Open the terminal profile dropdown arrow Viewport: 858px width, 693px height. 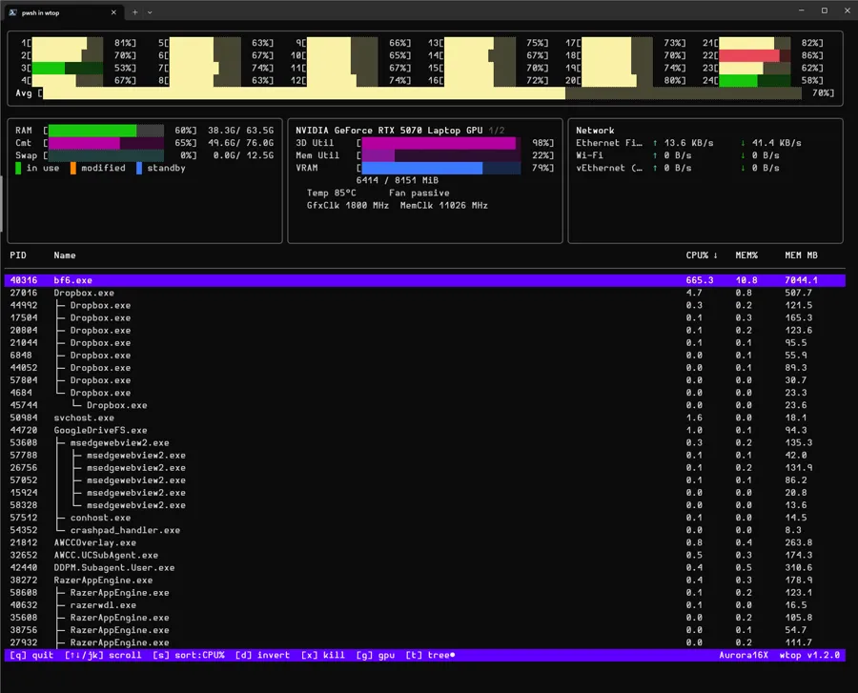pyautogui.click(x=150, y=12)
